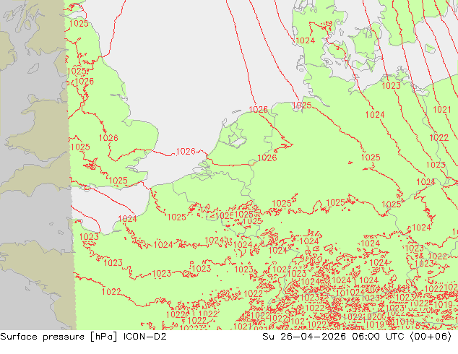Viewport: 458px width, 354px height.
Task: Click the 1025 label on the German North Sea coast
Action: (x=302, y=105)
